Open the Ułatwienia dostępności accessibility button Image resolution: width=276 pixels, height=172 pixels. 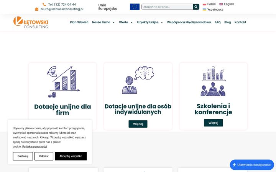(252, 165)
